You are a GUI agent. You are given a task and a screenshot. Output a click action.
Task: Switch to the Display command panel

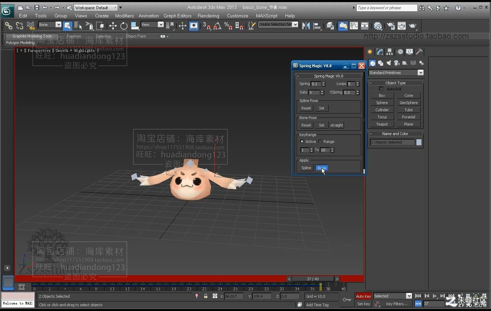[410, 52]
